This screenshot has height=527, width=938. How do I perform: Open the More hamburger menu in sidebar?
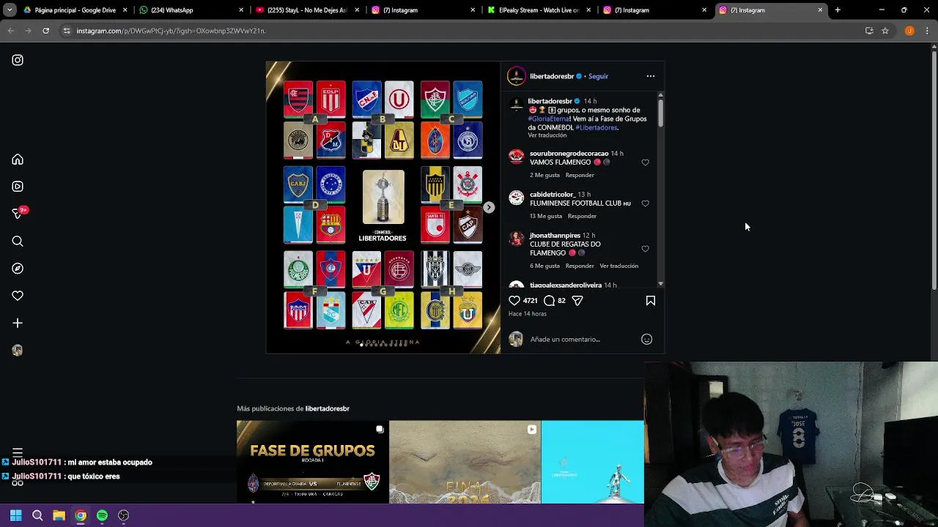click(18, 452)
